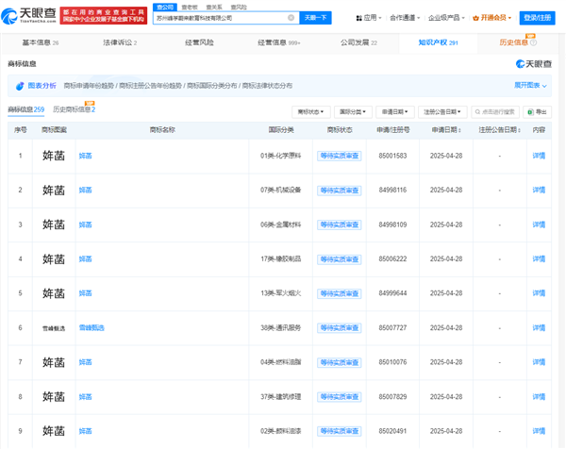
Task: Expand the chart section via 展开图表
Action: coord(531,85)
